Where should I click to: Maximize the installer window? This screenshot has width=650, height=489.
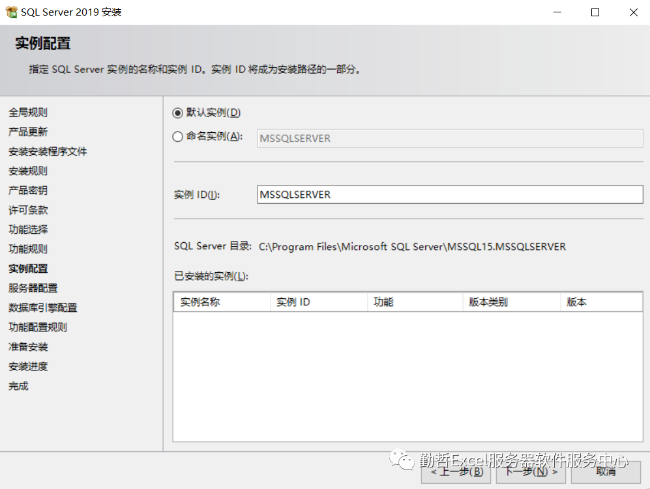[x=595, y=12]
